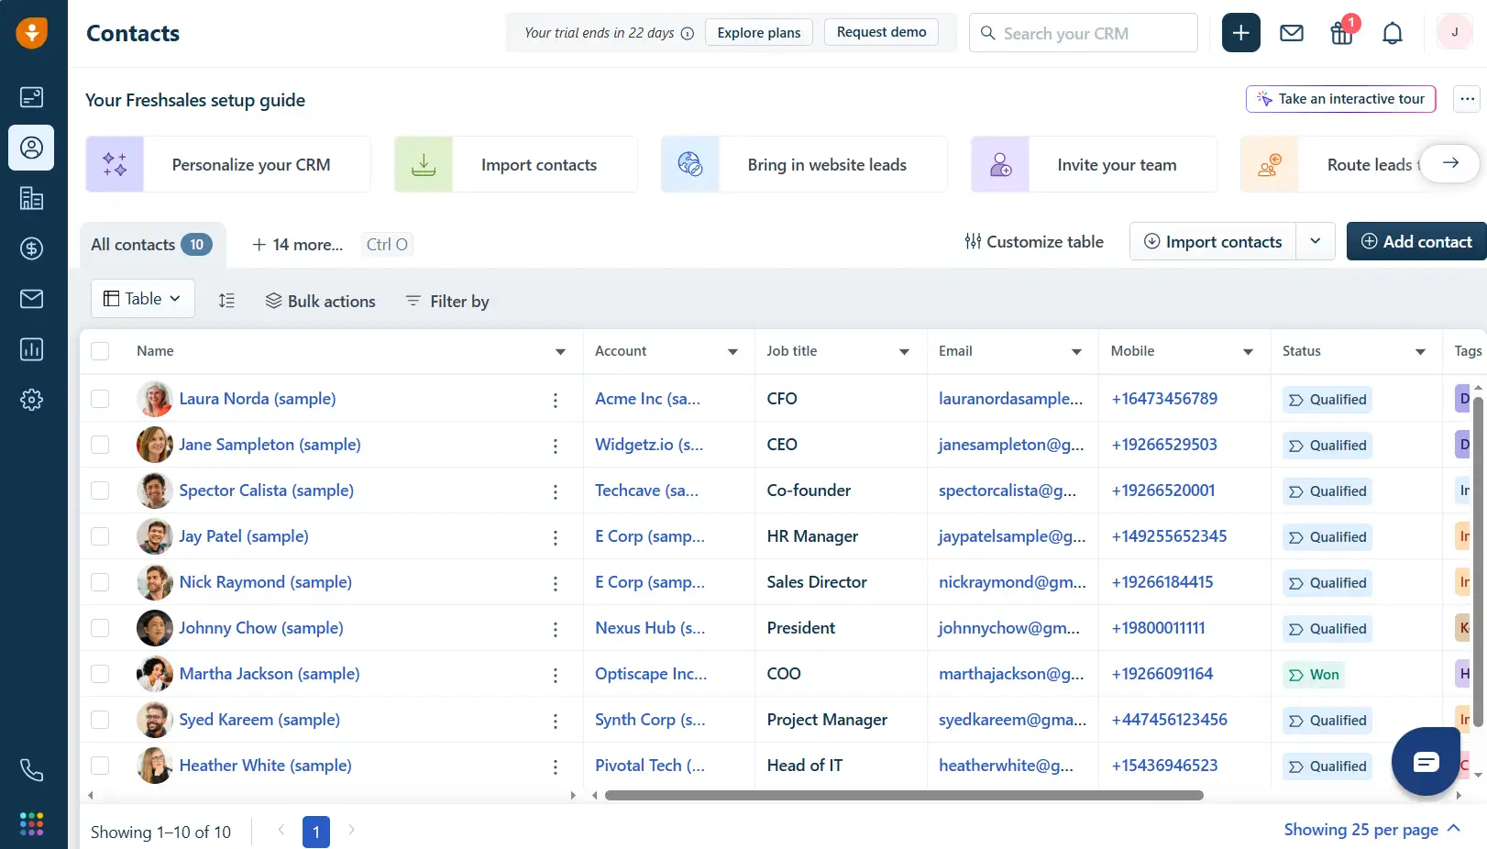Open the Name column sort dropdown
Screen dimensions: 1487x849
(x=560, y=352)
